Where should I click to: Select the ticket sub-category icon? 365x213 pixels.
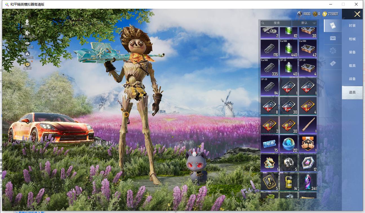click(x=333, y=64)
